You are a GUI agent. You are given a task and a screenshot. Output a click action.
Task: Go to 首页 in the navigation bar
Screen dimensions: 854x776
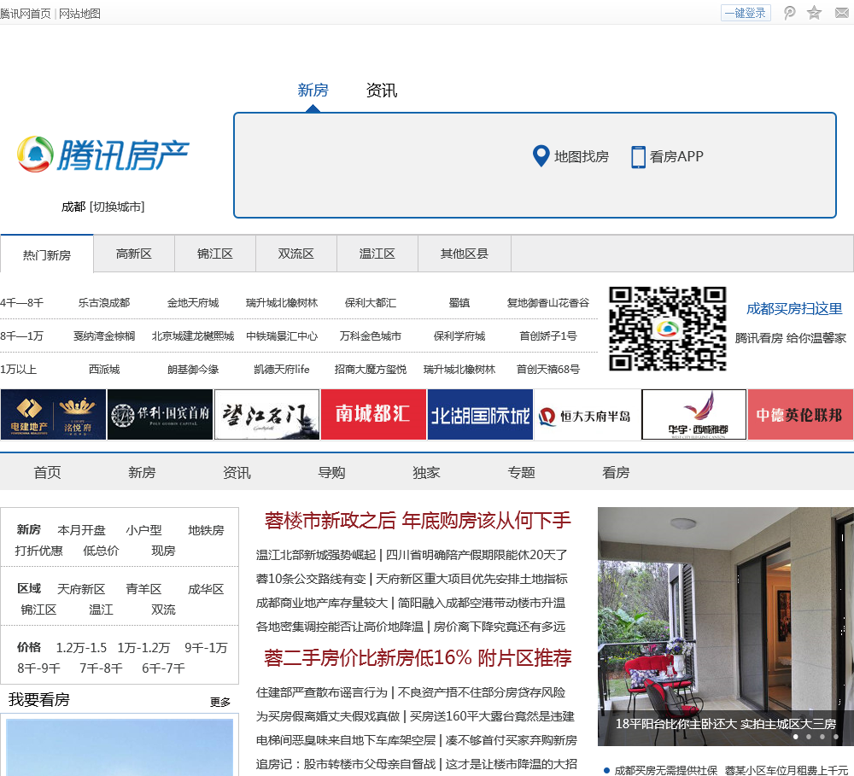(47, 472)
